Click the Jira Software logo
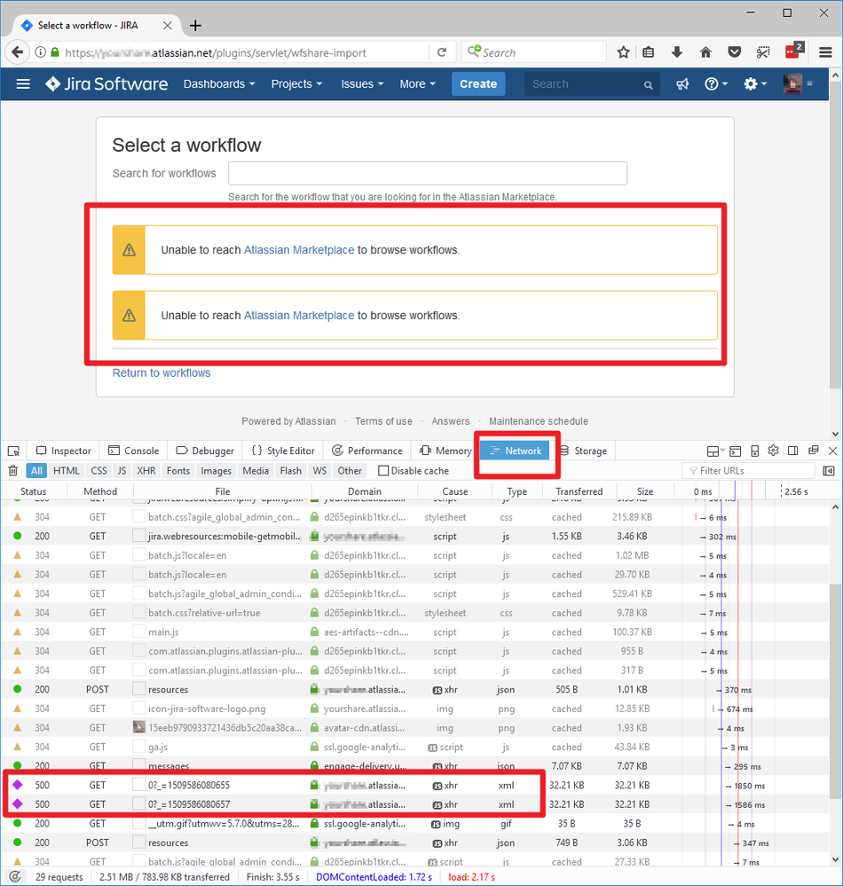Image resolution: width=843 pixels, height=886 pixels. (106, 84)
